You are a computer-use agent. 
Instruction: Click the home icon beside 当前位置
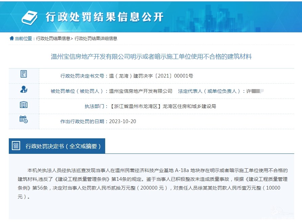[12, 38]
